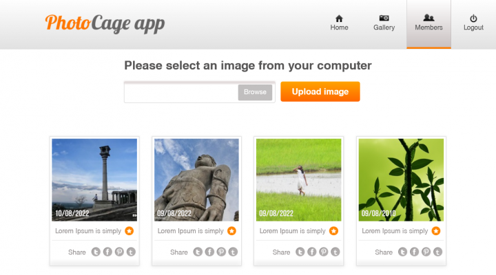Open the girl in green field photo
The image size is (496, 275).
pos(298,179)
